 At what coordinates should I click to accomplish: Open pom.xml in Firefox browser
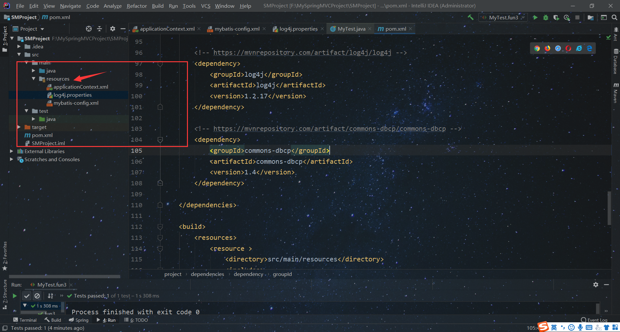coord(547,48)
